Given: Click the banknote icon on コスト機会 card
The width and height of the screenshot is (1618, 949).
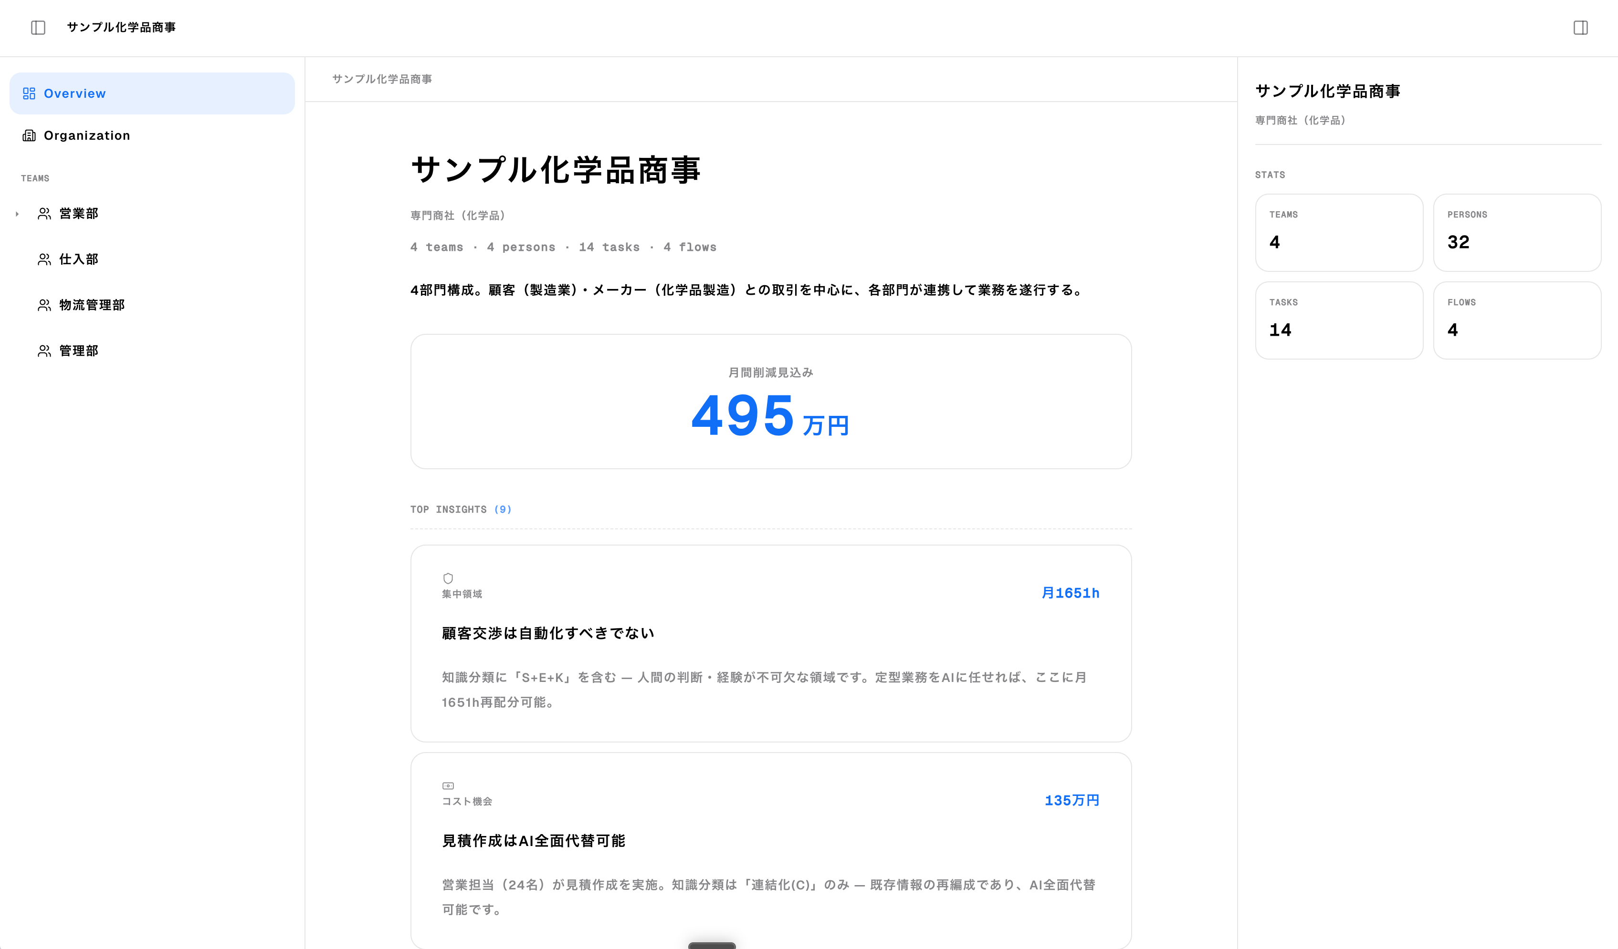Looking at the screenshot, I should (x=448, y=785).
